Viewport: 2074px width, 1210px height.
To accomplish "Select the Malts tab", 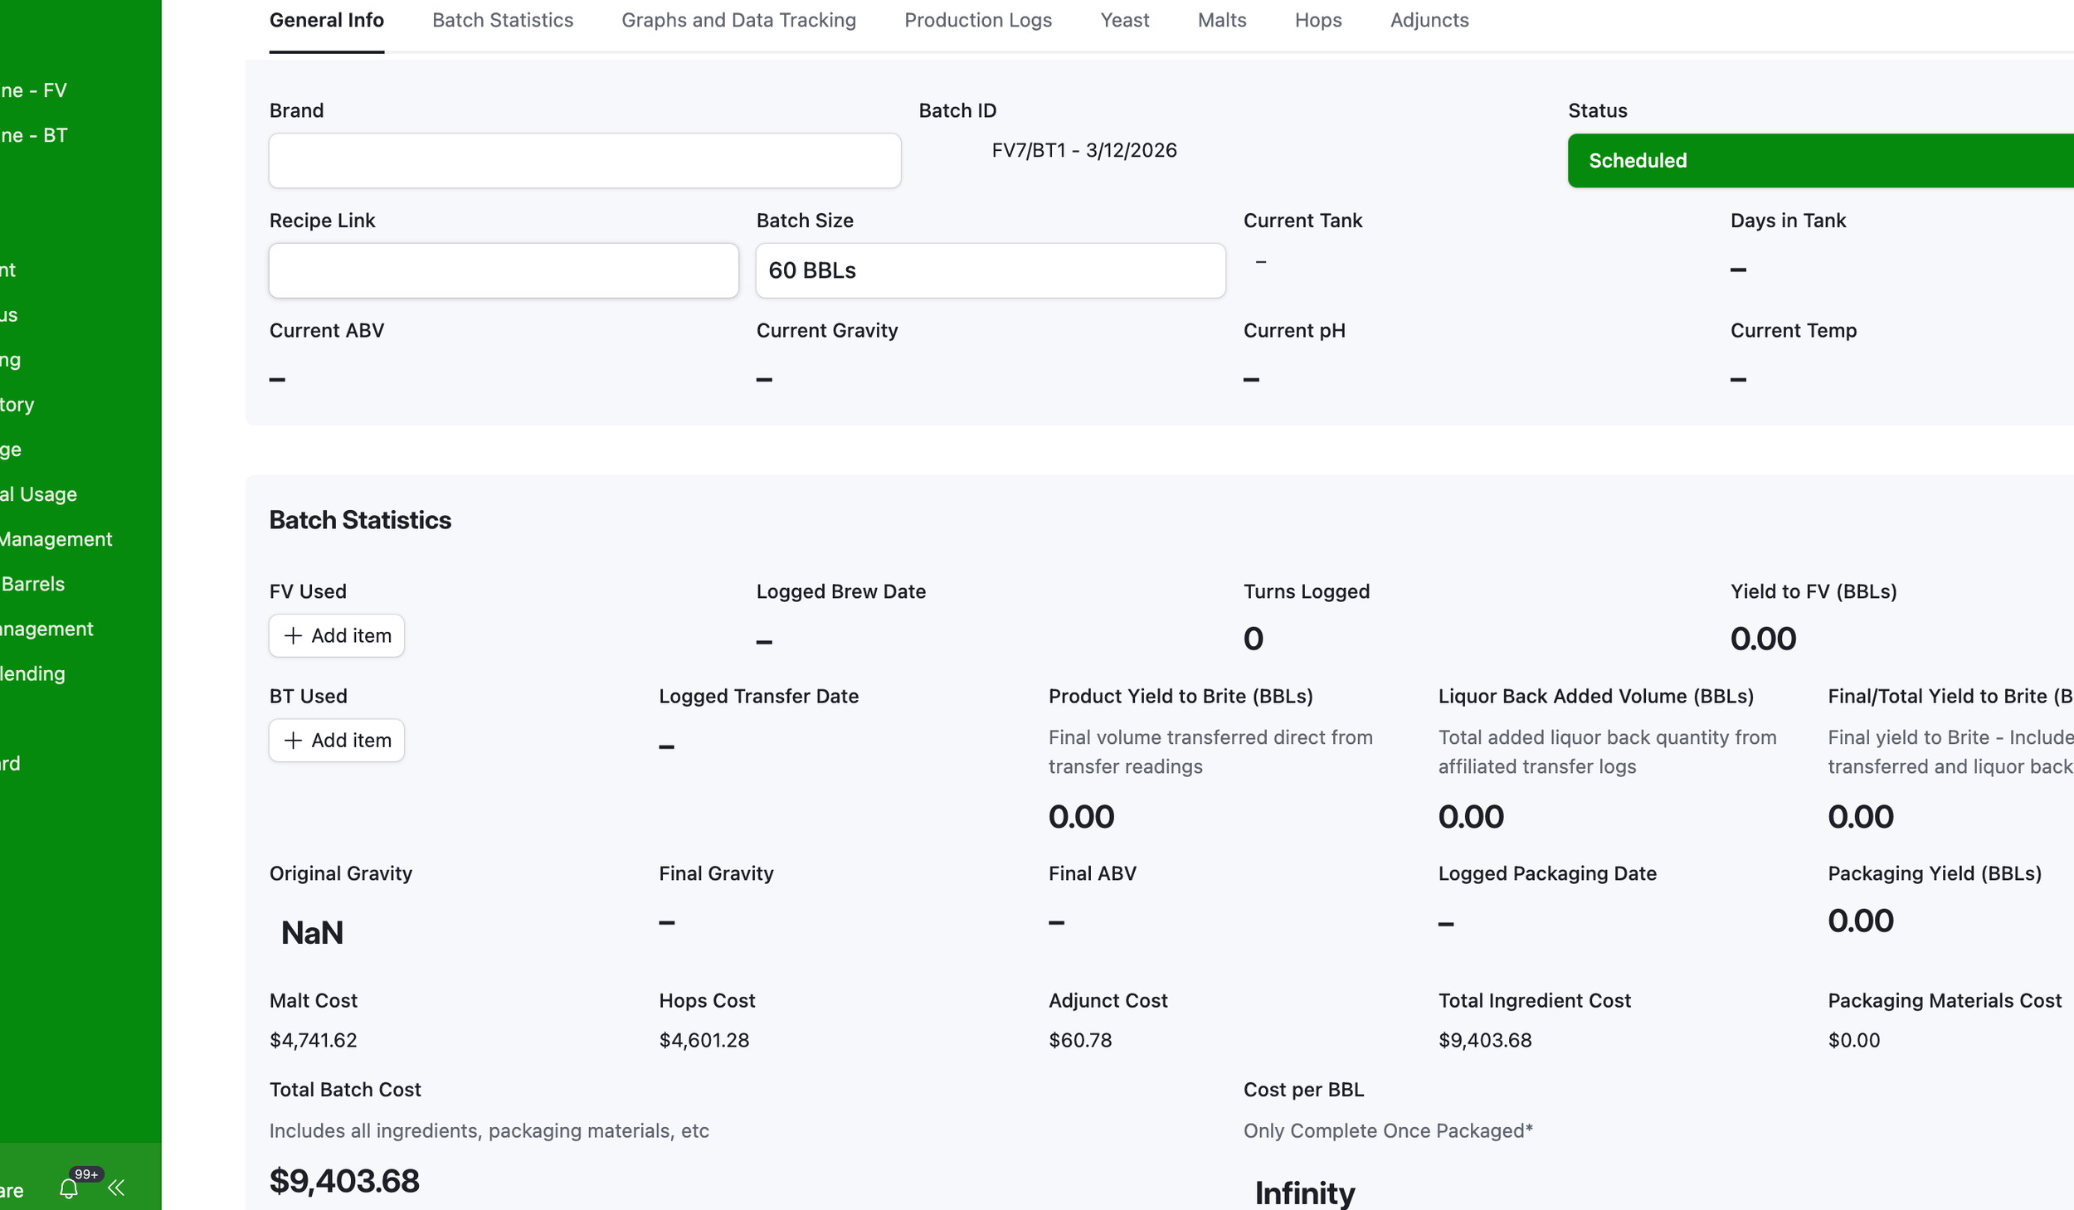I will 1221,20.
